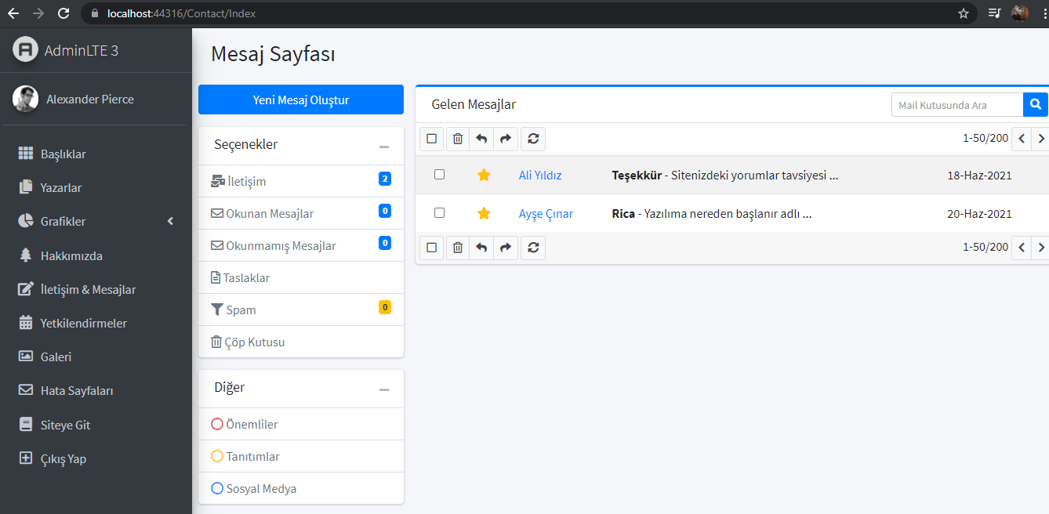The image size is (1049, 514).
Task: Click Yeni Mesaj Oluştur button
Action: tap(301, 100)
